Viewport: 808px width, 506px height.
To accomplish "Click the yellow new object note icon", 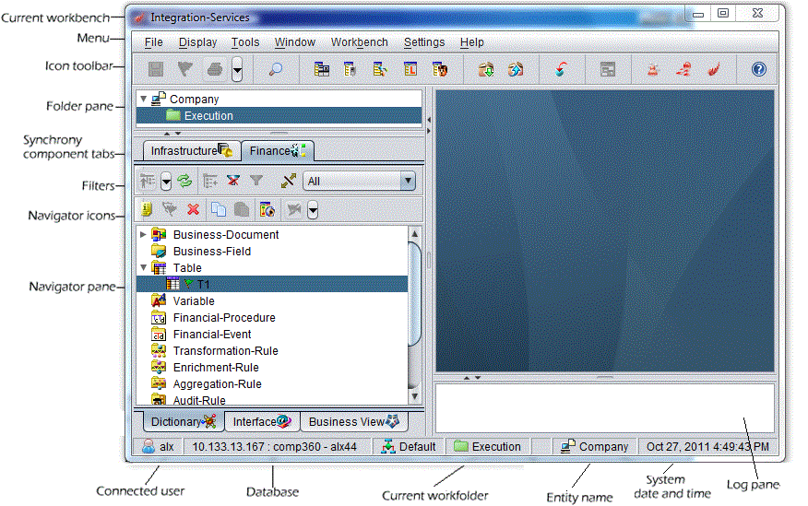I will [x=146, y=210].
